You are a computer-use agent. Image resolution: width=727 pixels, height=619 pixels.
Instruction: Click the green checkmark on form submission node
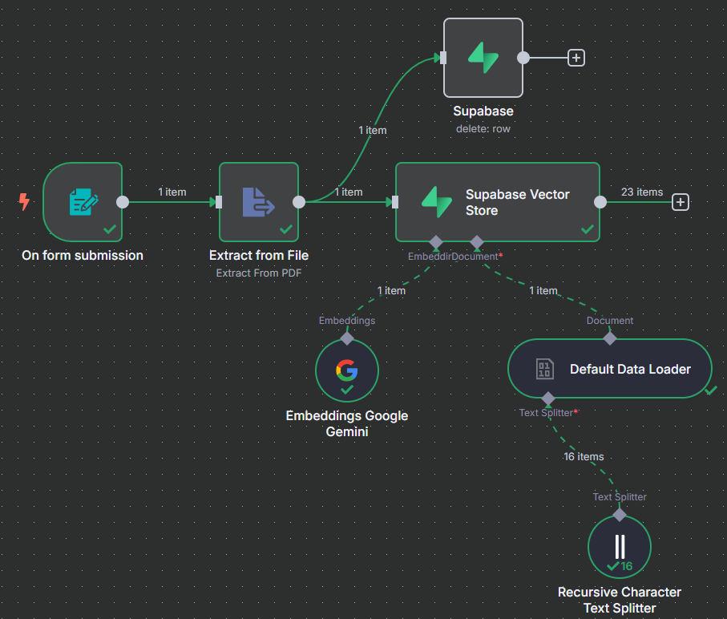(110, 229)
